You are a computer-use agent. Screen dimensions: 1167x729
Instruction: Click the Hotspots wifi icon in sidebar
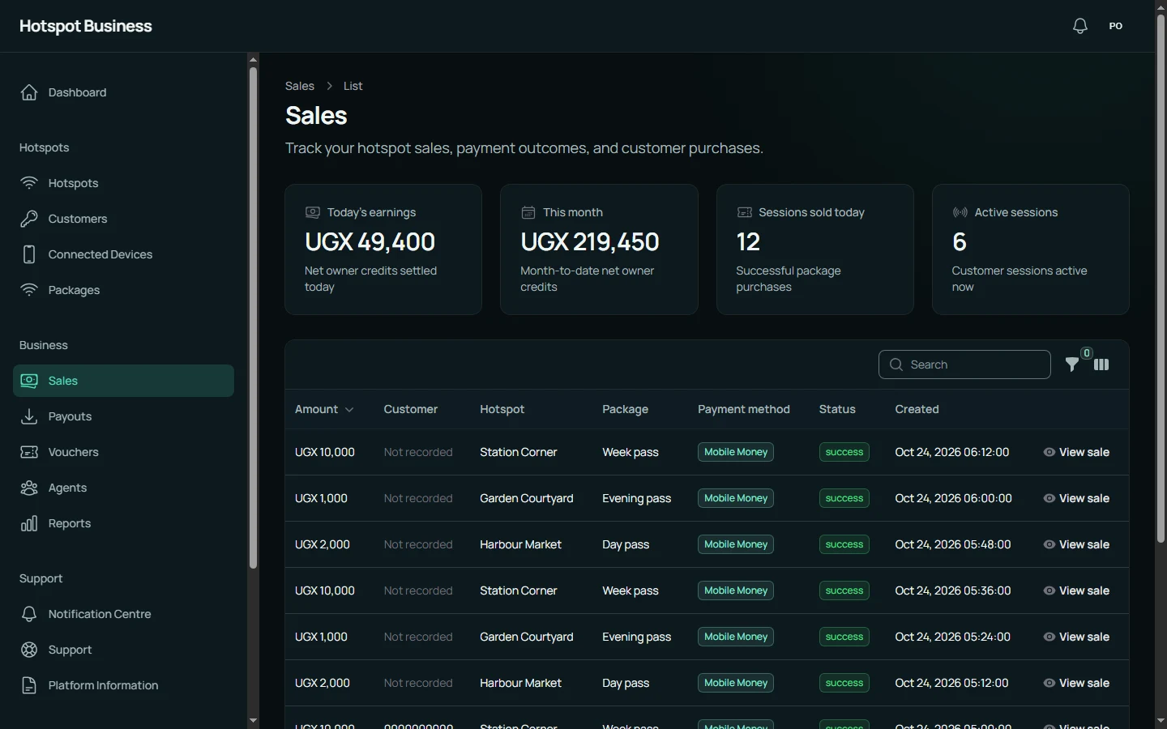(29, 183)
